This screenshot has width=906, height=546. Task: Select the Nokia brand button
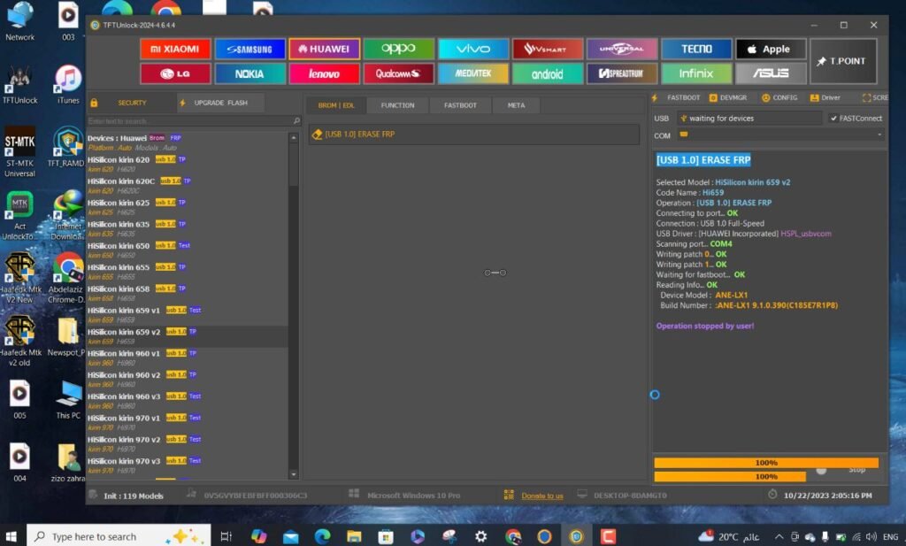point(250,74)
